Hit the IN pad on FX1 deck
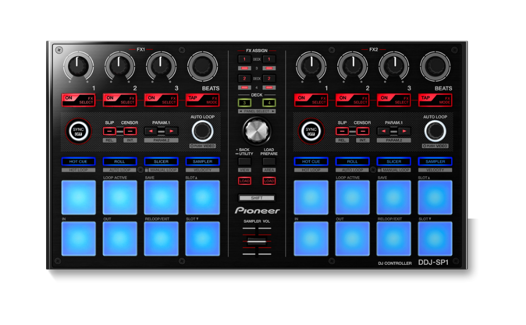526x325 pixels. 79,238
